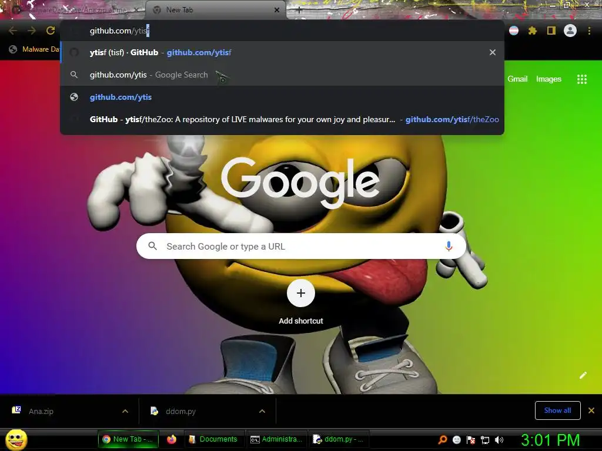Open the Malware Da bookmark
602x451 pixels.
35,49
